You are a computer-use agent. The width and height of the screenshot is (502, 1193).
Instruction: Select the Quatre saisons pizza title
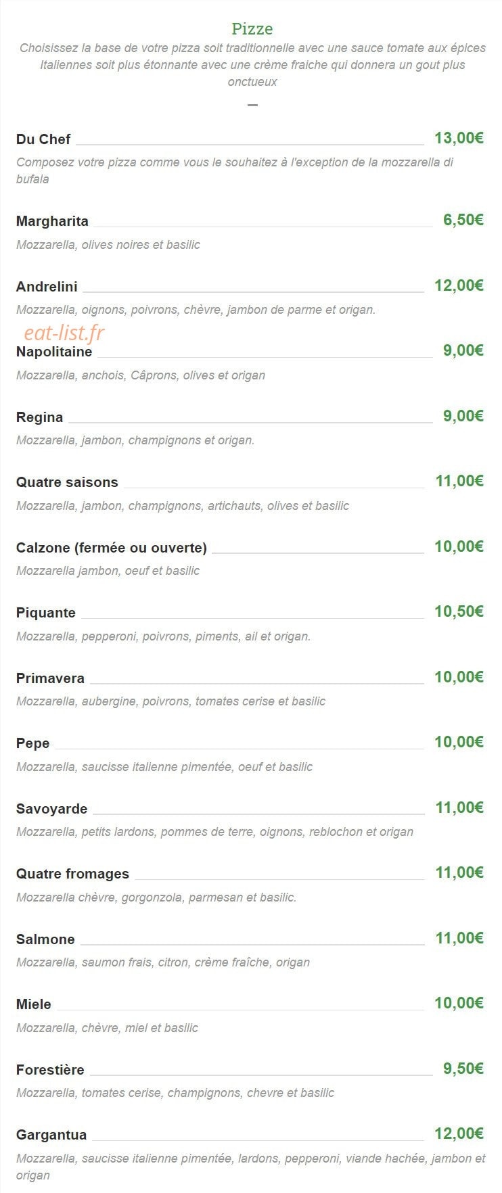67,482
